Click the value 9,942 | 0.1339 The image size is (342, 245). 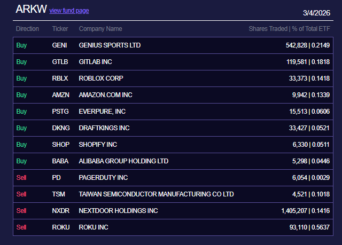tap(311, 95)
